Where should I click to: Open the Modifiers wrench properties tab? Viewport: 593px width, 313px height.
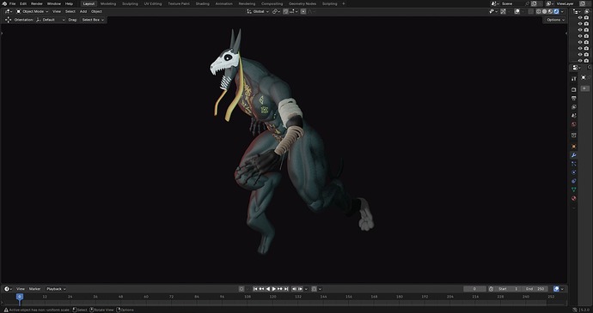coord(574,155)
